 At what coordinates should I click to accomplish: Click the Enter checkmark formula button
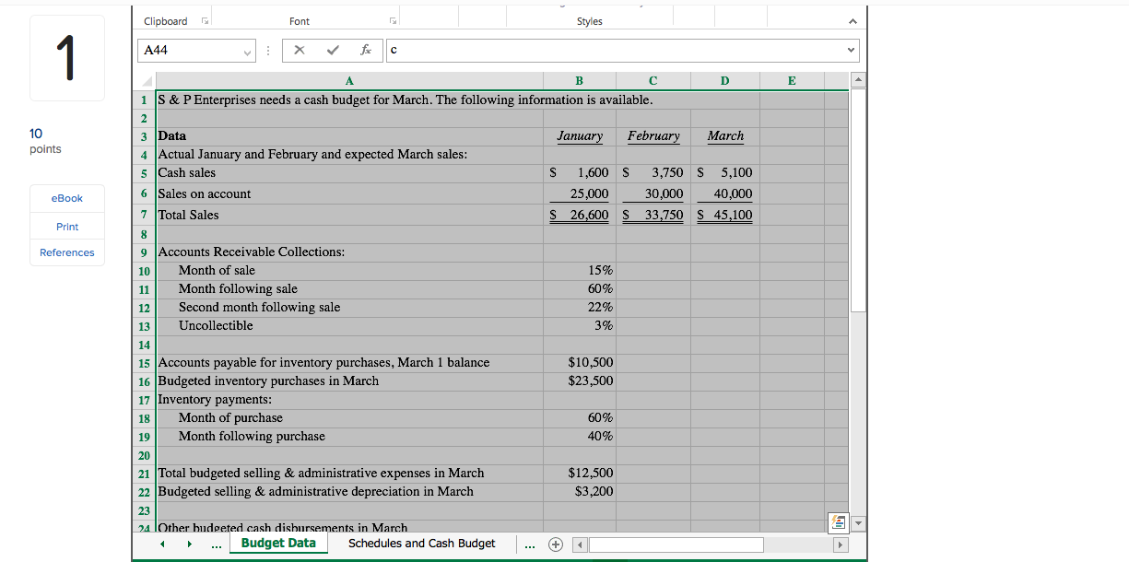(333, 51)
